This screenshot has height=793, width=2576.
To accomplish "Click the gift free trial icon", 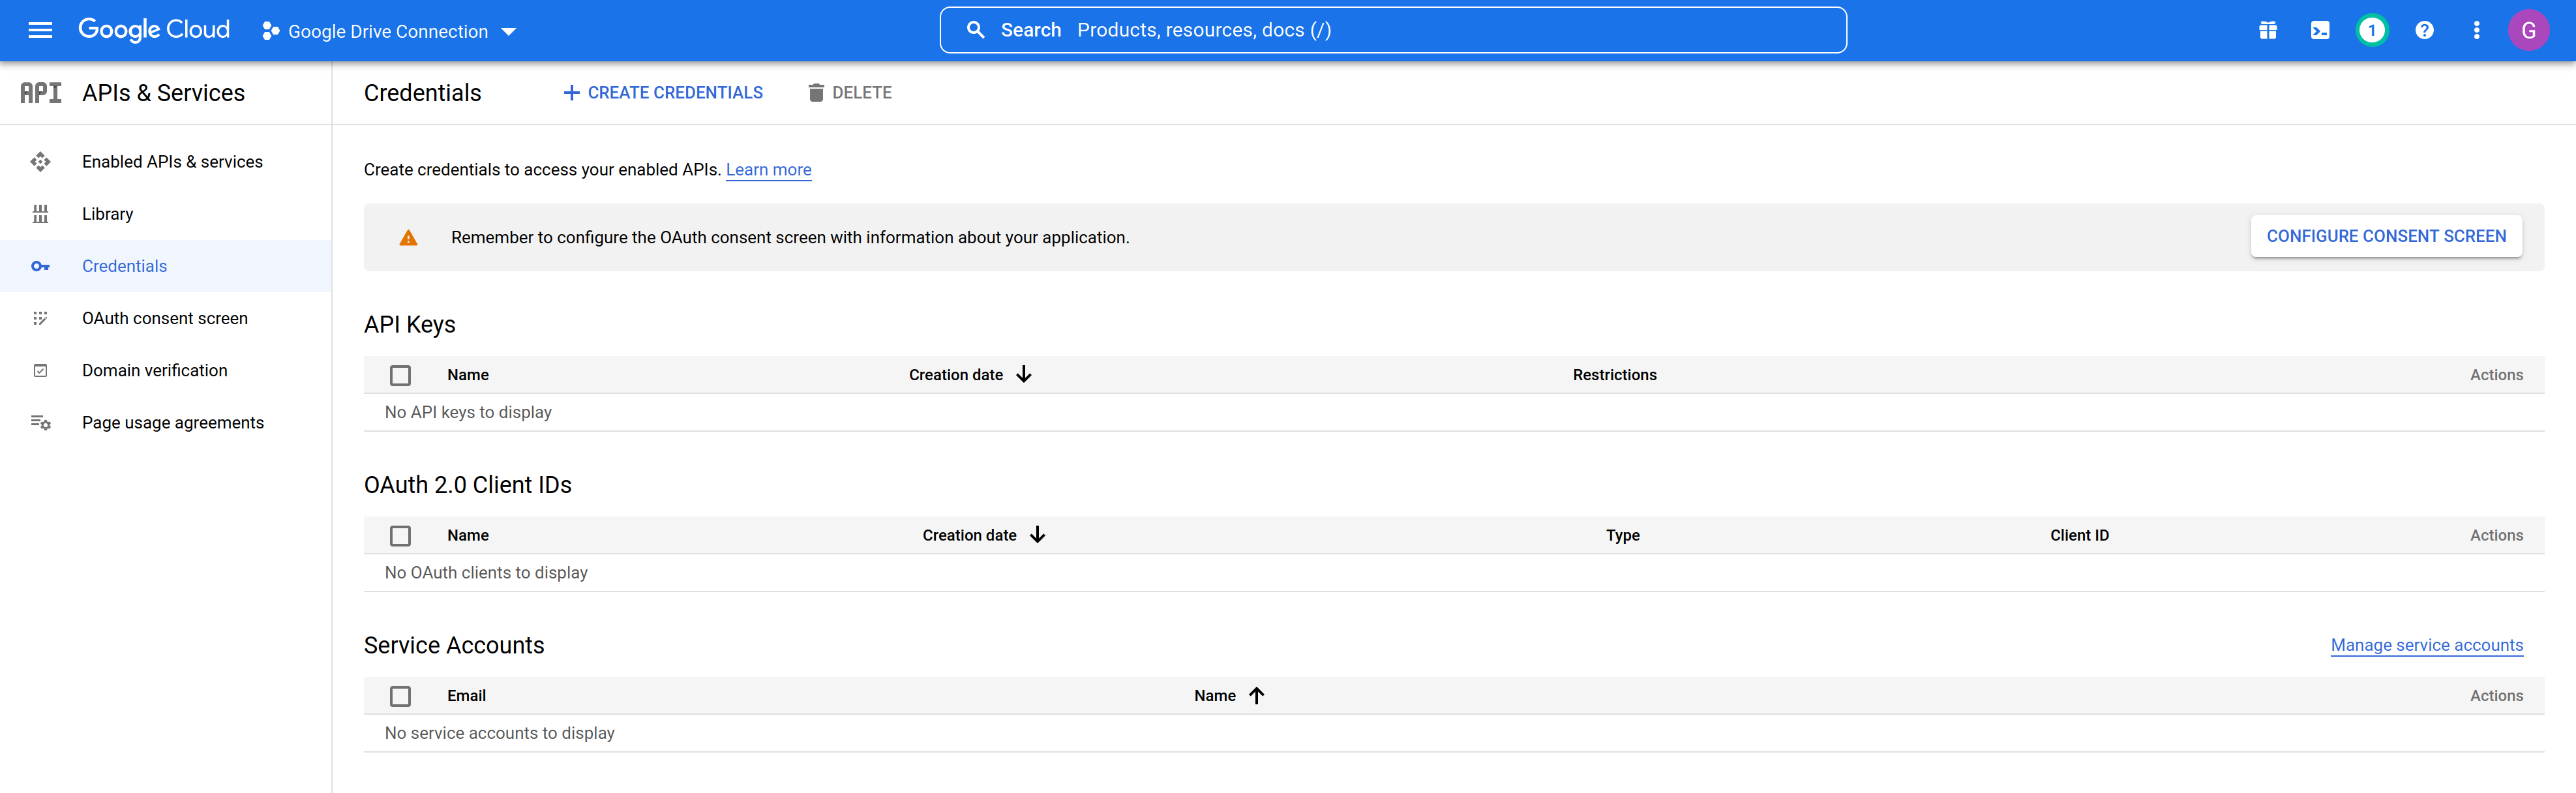I will click(x=2267, y=30).
